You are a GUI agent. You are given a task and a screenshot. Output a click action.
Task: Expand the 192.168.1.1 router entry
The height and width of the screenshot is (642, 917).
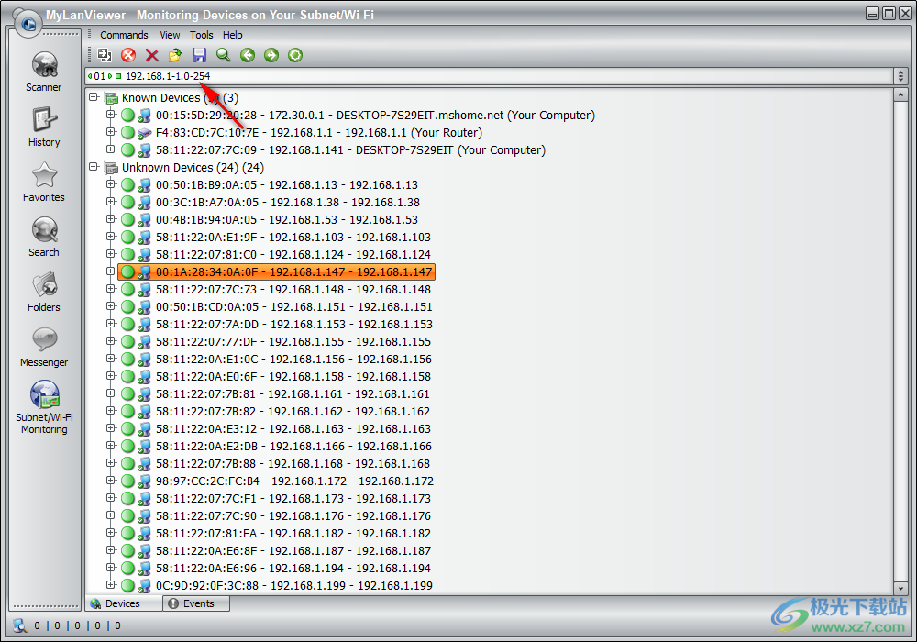tap(111, 132)
